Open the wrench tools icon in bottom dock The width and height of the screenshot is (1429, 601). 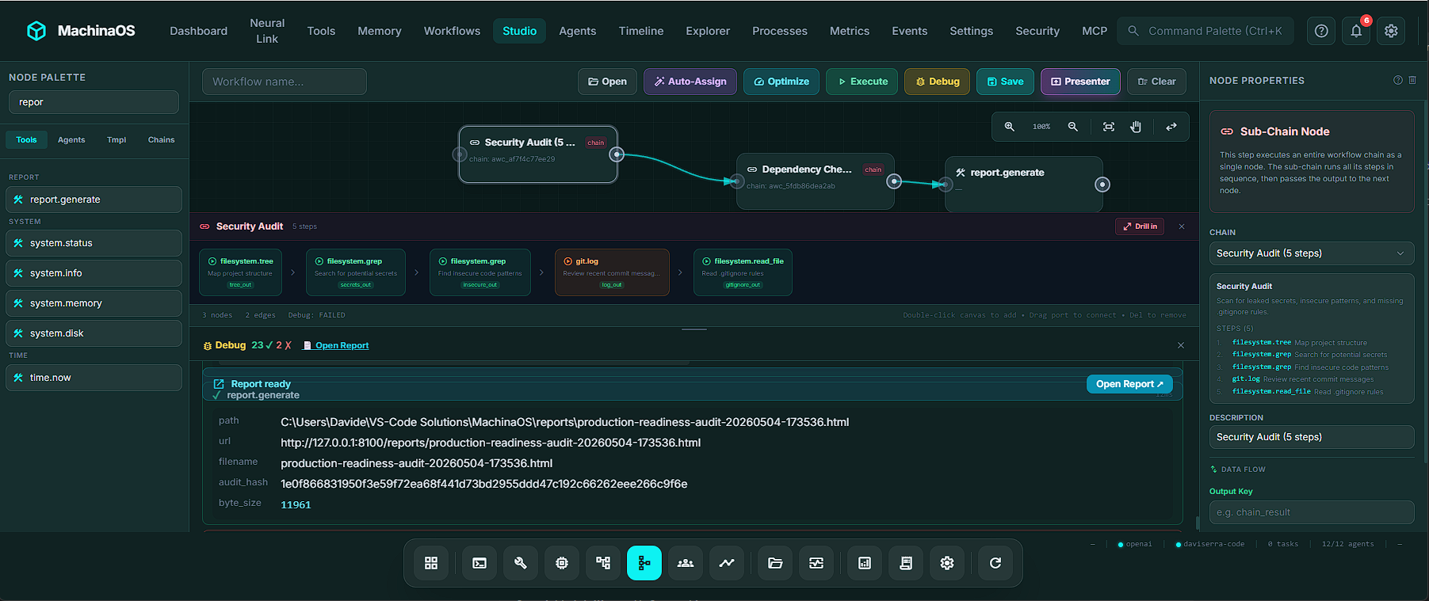point(521,563)
